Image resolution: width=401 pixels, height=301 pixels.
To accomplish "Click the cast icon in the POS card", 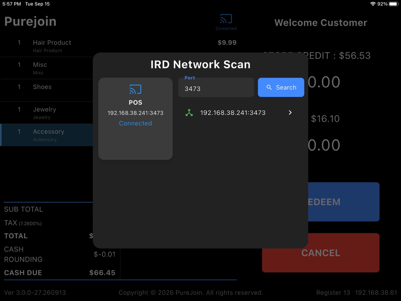I will coord(136,90).
